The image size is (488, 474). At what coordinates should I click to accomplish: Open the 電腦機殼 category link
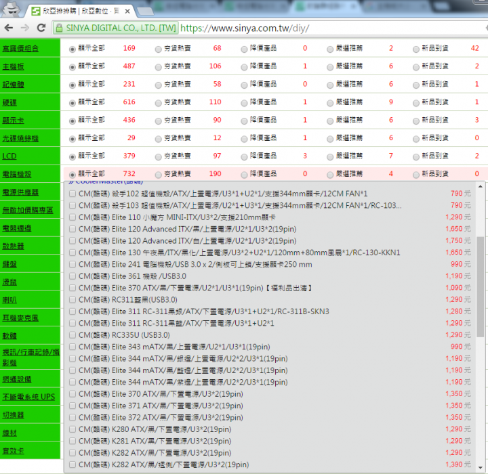click(17, 174)
